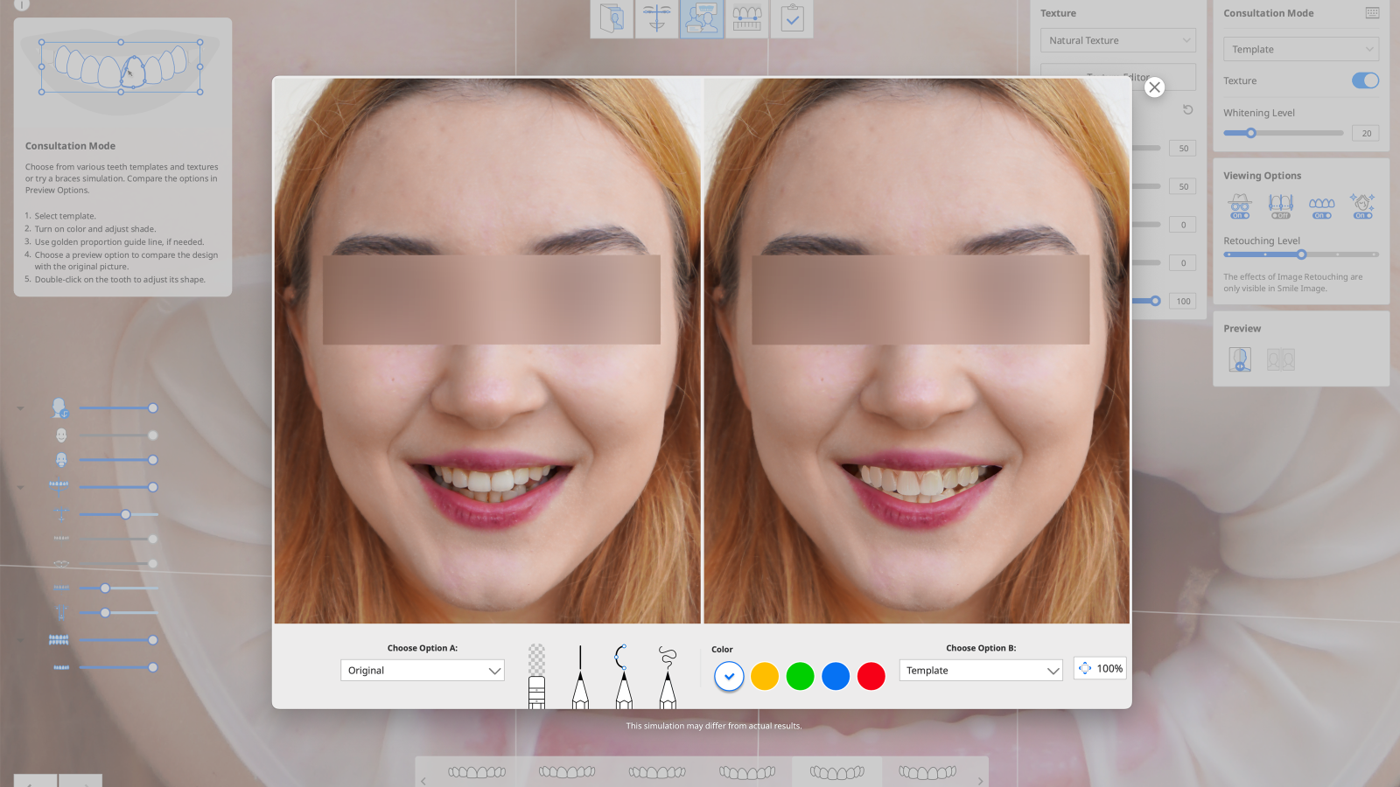Image resolution: width=1400 pixels, height=787 pixels.
Task: Select the sixth teeth template thumbnail
Action: coord(927,772)
